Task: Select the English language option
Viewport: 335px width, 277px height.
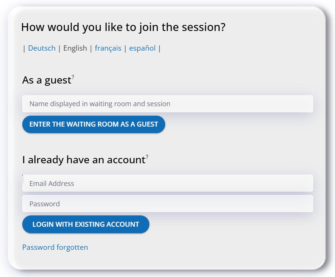Action: pyautogui.click(x=75, y=48)
